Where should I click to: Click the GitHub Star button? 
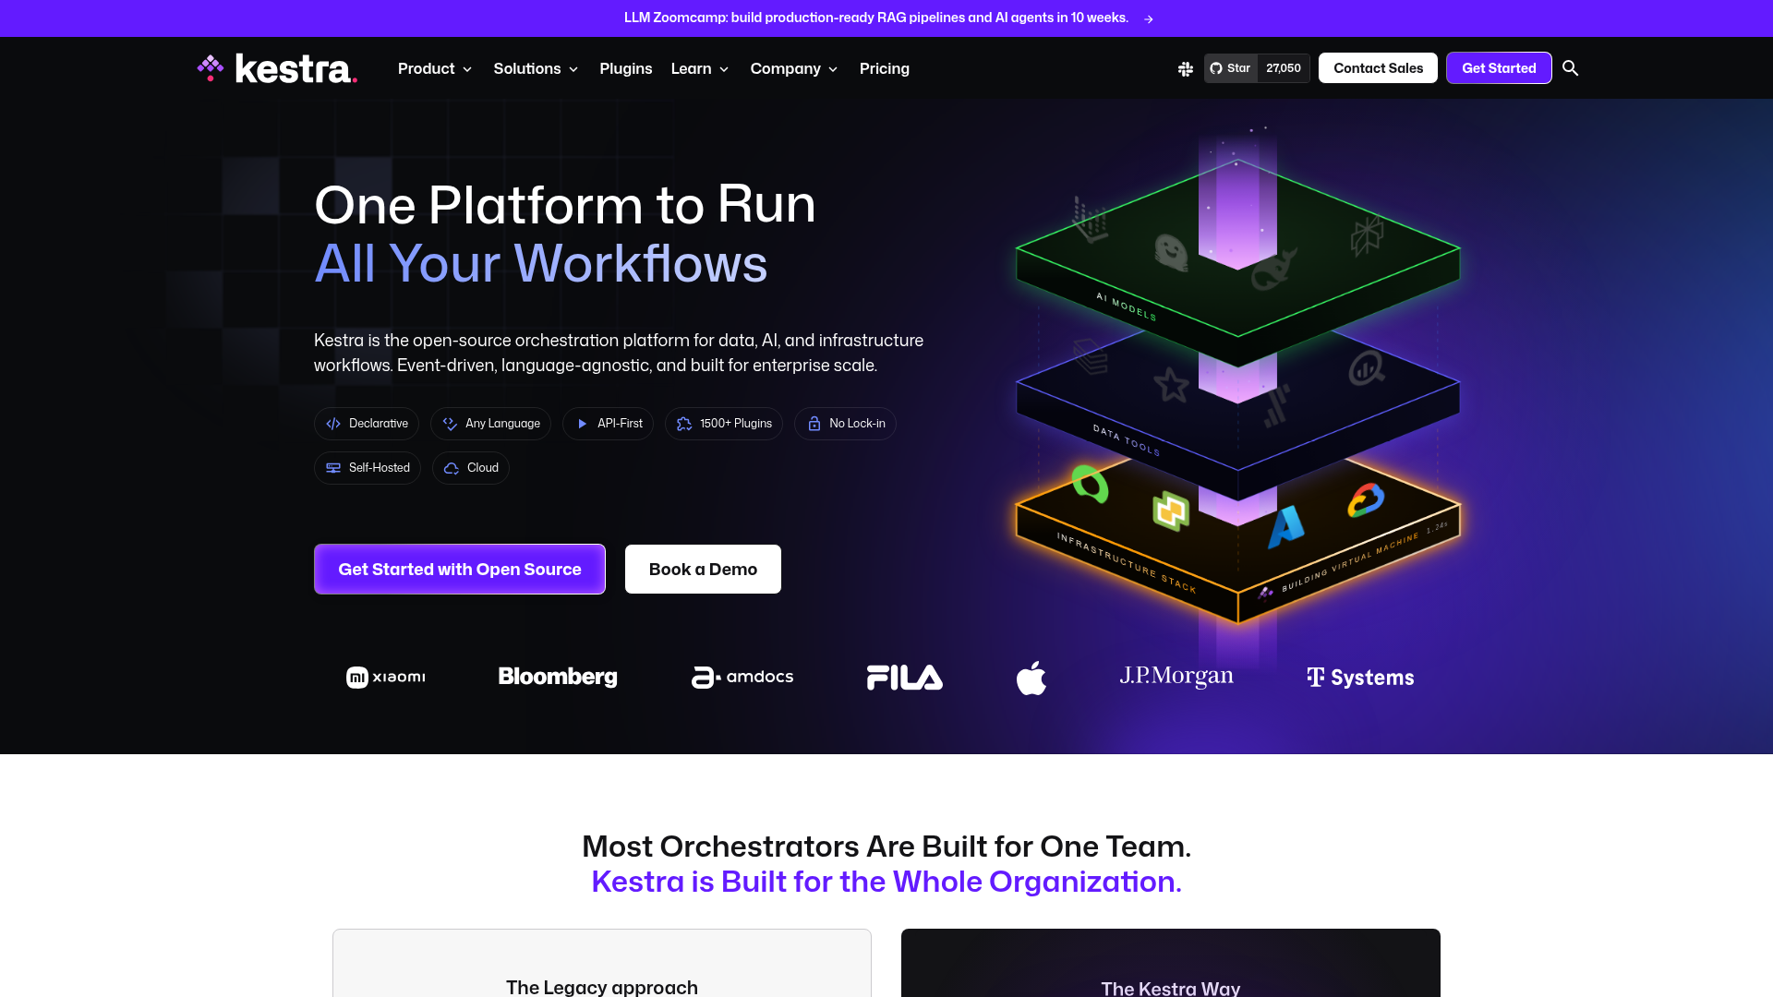1230,68
